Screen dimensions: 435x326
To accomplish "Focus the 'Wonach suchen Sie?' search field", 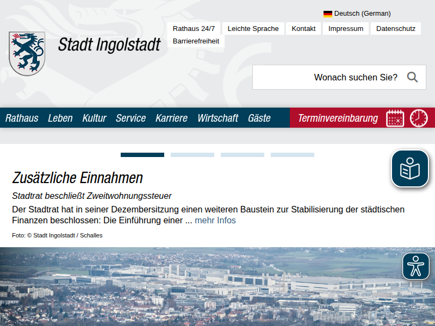I will (x=326, y=77).
